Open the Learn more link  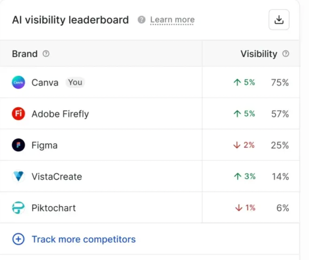point(172,20)
